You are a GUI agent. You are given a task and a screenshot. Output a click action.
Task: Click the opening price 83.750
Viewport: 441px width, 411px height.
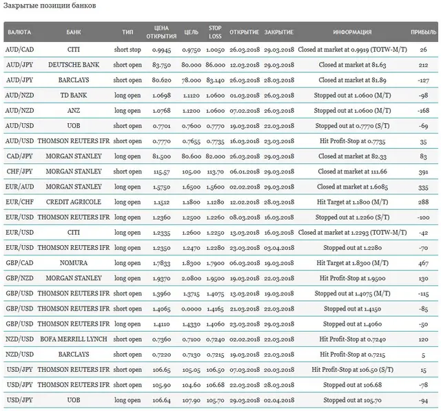(x=161, y=65)
